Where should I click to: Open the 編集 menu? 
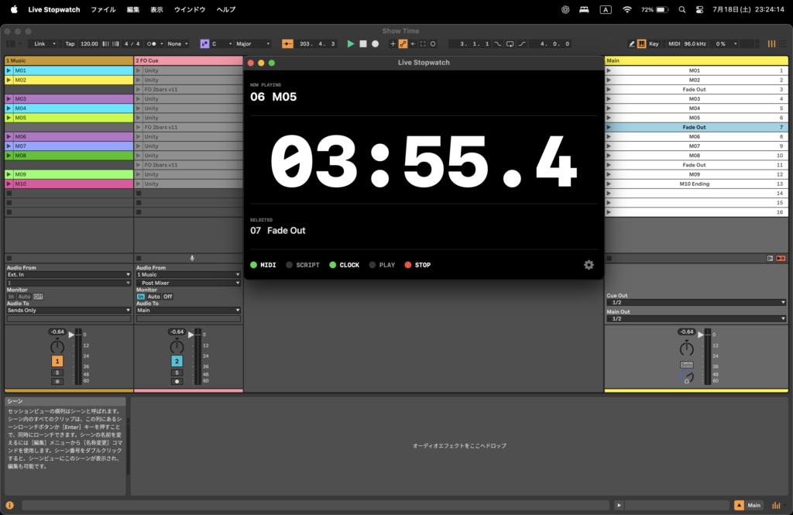[133, 9]
